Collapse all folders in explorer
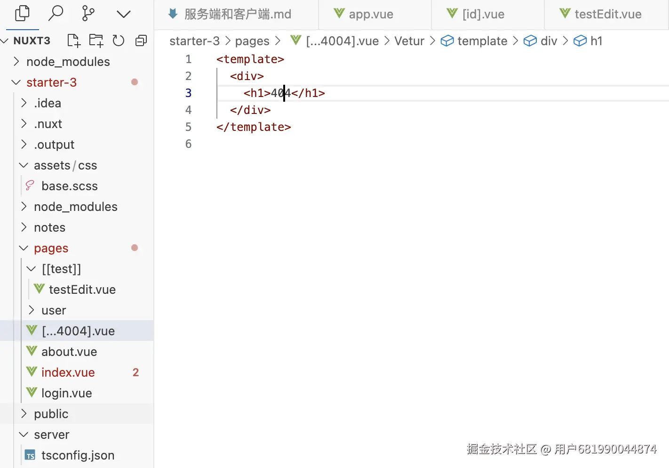 click(x=141, y=41)
